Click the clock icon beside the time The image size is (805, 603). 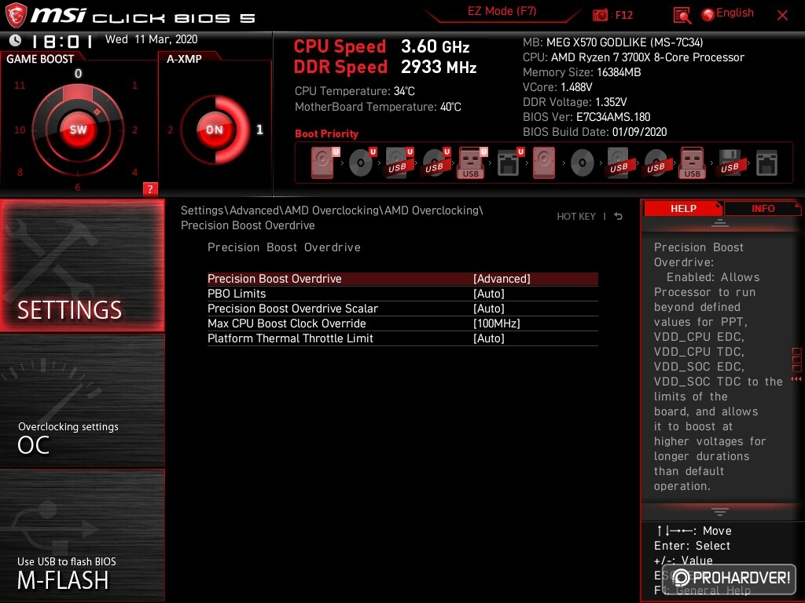point(16,40)
